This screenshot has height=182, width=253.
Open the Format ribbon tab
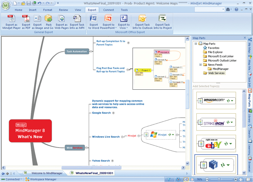48,10
